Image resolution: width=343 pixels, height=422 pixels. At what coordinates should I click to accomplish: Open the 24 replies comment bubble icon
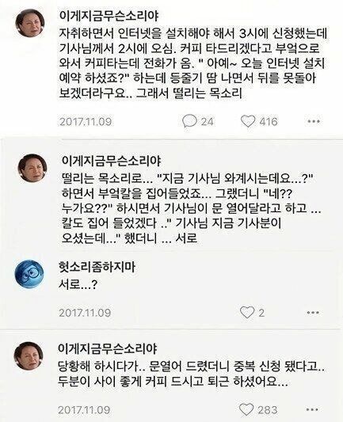click(x=189, y=121)
